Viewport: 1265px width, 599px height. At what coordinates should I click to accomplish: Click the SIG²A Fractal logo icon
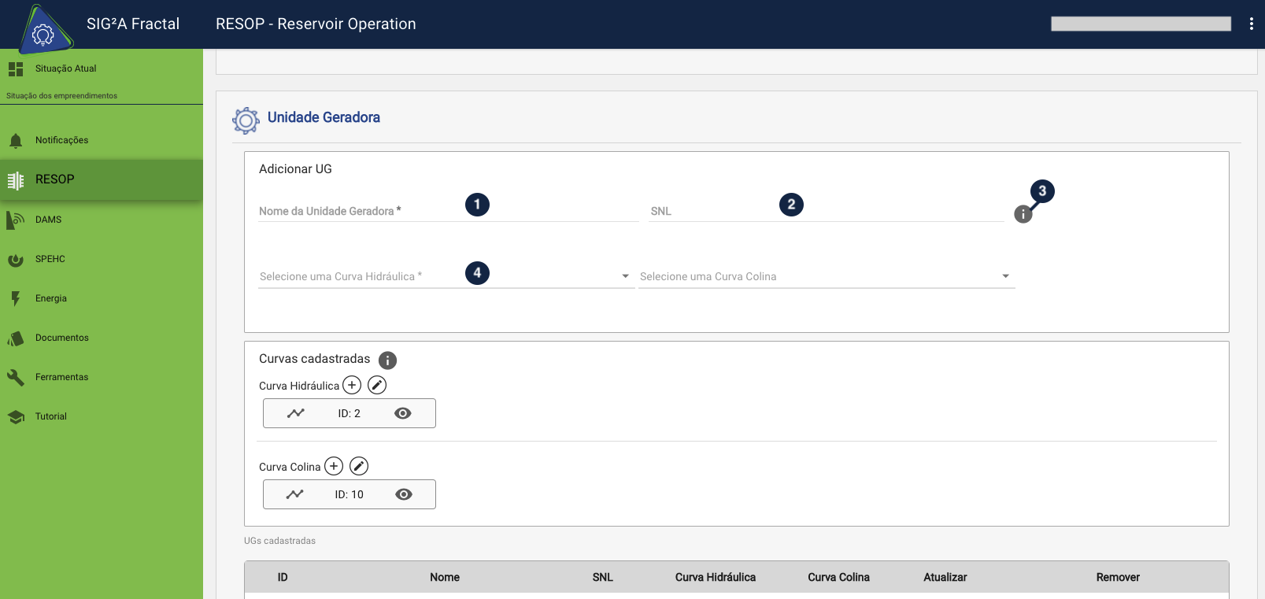click(x=44, y=30)
